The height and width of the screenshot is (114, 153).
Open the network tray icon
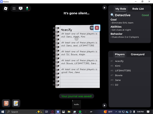pos(123,112)
